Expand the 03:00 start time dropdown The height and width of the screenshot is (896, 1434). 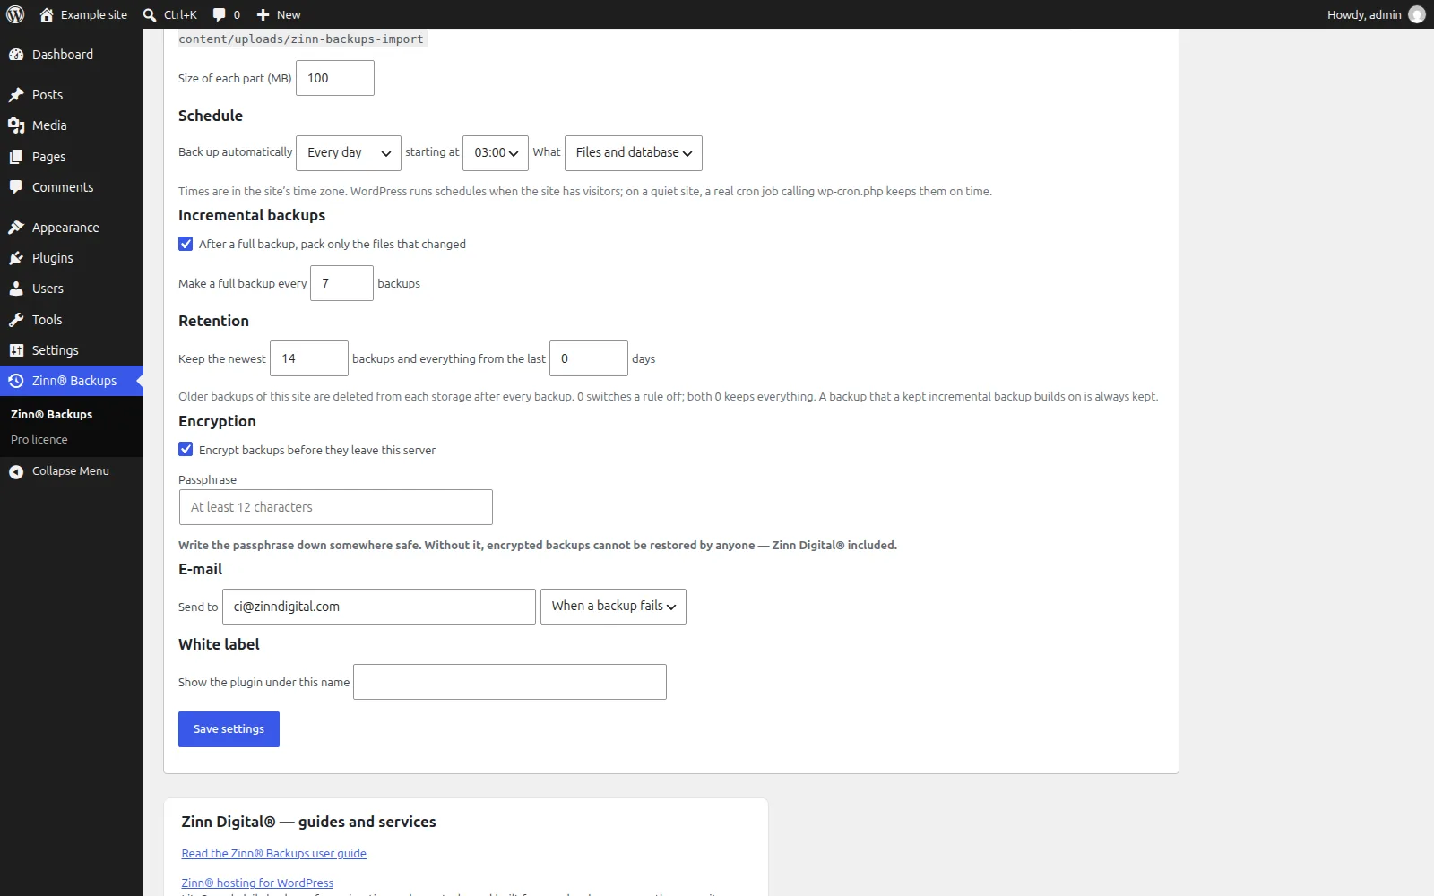496,153
